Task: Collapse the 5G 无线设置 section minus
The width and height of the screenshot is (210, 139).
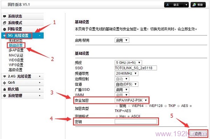Action: coord(40,36)
